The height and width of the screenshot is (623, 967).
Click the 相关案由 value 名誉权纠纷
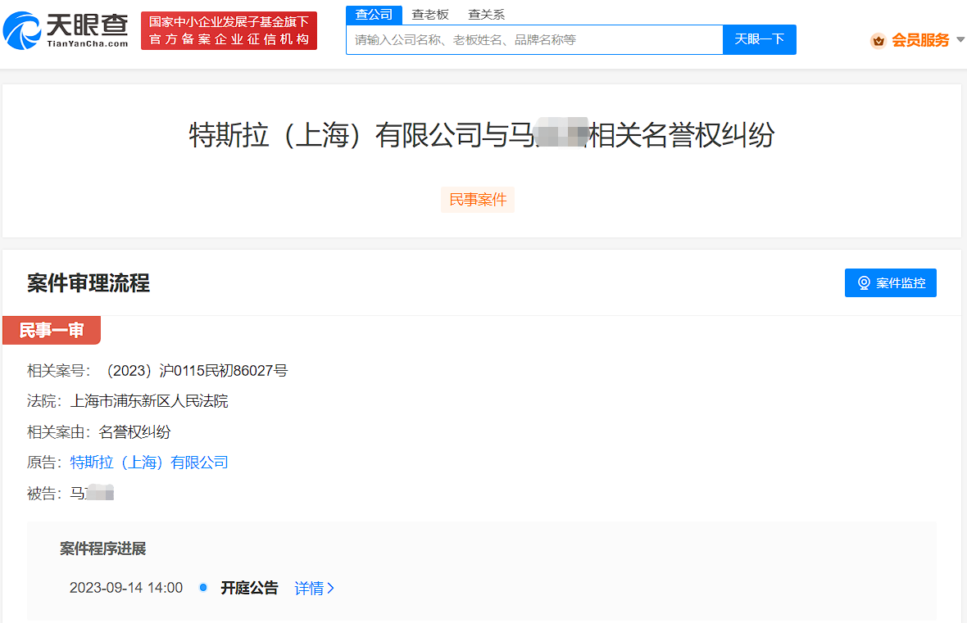134,432
